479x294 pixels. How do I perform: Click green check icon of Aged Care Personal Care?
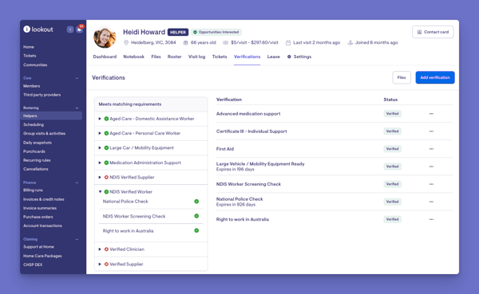tap(106, 133)
